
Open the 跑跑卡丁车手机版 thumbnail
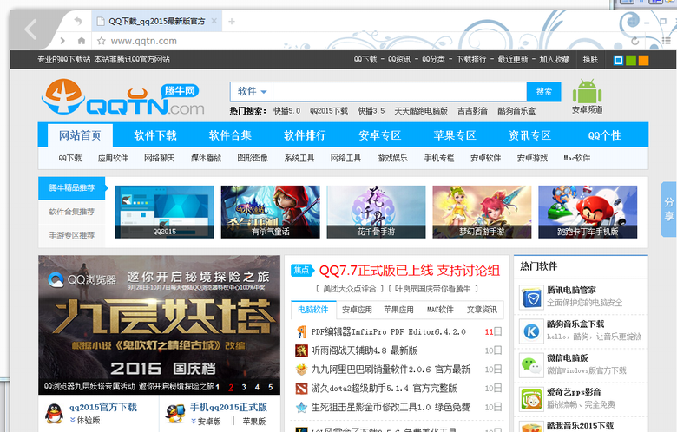[x=588, y=212]
